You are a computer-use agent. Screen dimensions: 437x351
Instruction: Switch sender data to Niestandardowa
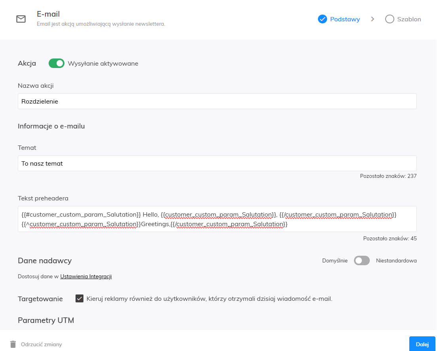[x=362, y=260]
